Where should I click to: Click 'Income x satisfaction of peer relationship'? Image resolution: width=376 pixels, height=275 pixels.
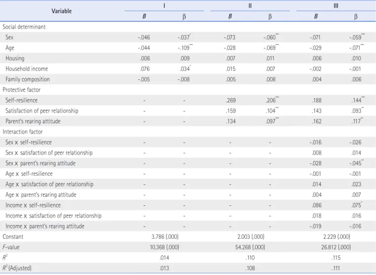pos(53,216)
